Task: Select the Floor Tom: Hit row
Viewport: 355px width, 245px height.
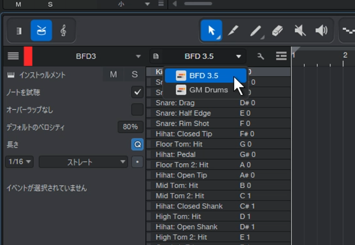Action: pos(218,144)
